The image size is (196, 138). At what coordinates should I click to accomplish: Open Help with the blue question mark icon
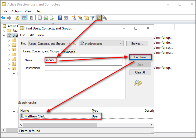(60, 18)
